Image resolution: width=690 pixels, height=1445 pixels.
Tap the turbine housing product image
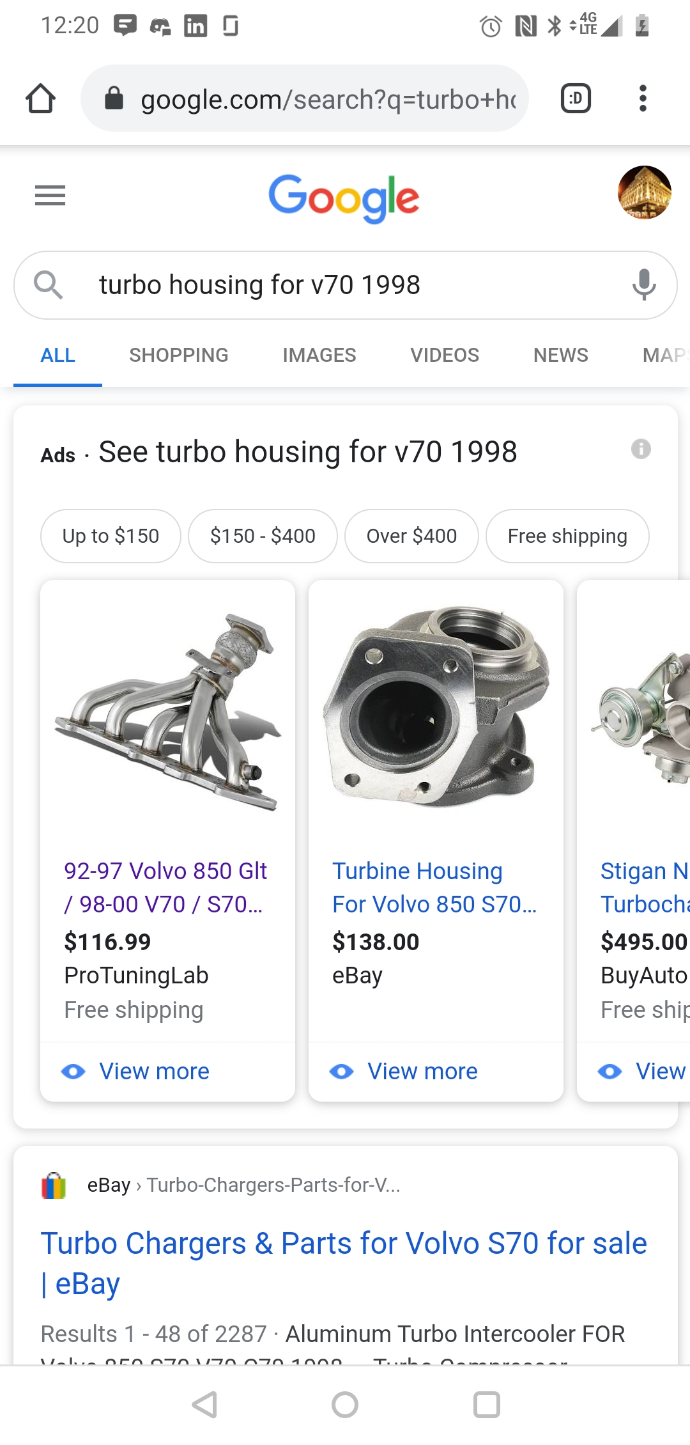(x=436, y=707)
